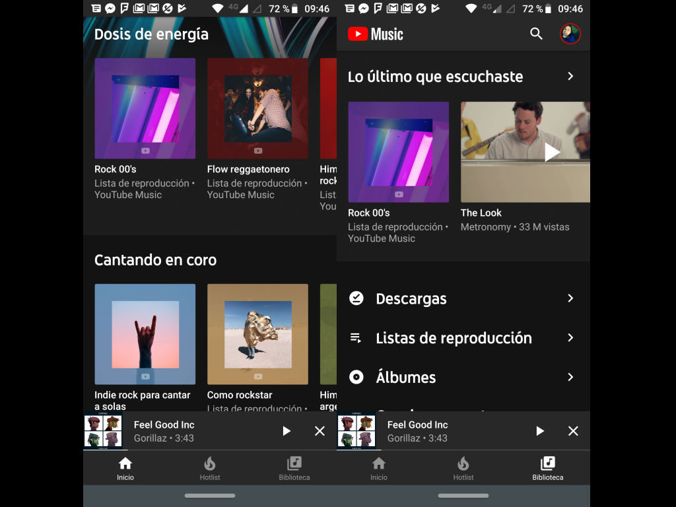Play The Look video thumbnail
Viewport: 676px width, 507px height.
(525, 152)
